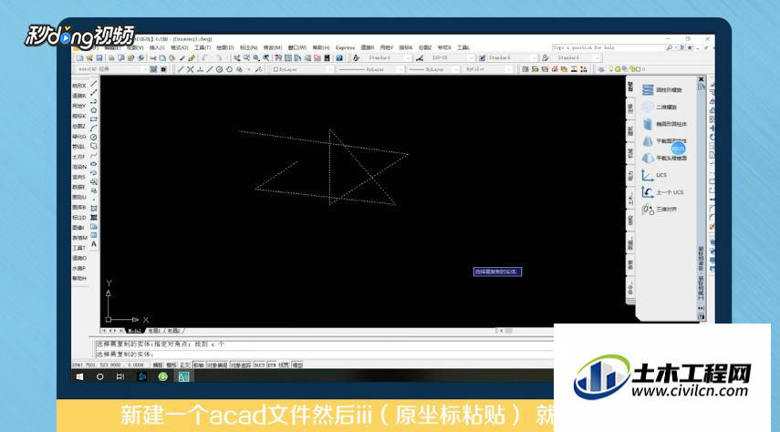Open the Properties palette icon
Image resolution: width=780 pixels, height=432 pixels.
click(278, 58)
